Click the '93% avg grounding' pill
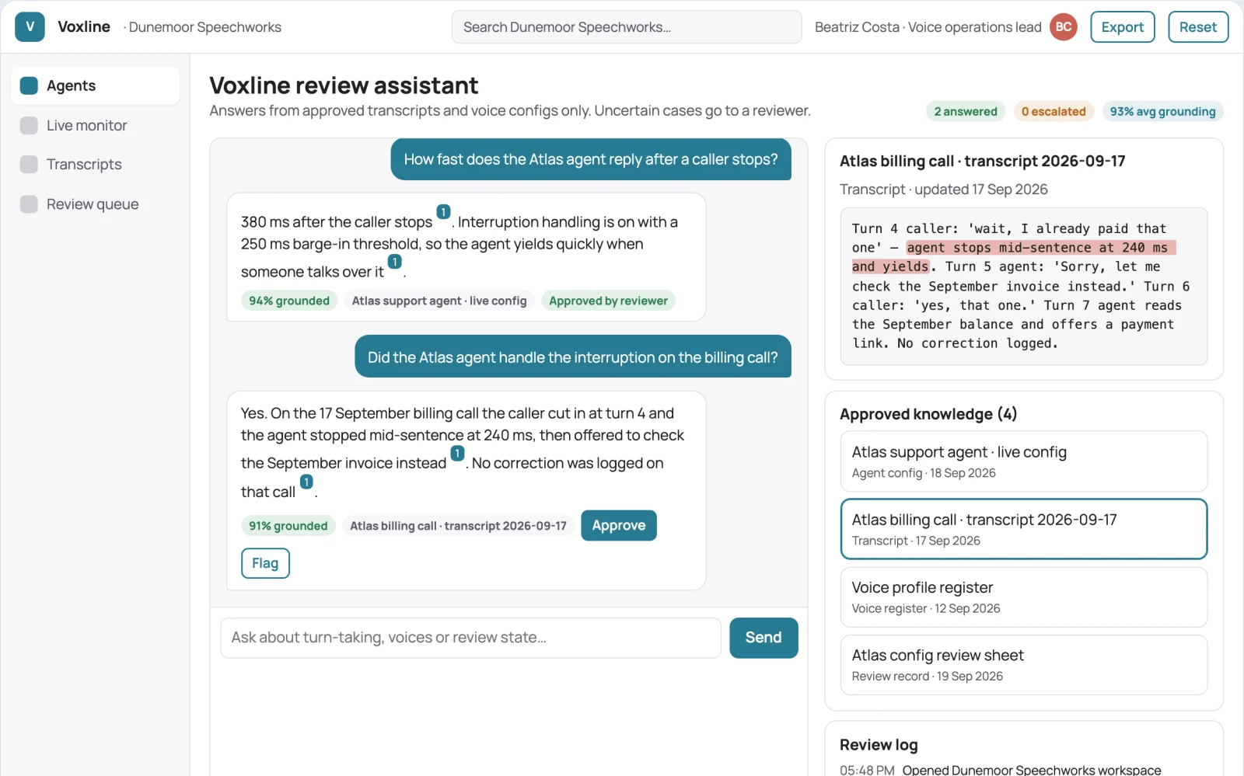1244x776 pixels. (x=1162, y=112)
